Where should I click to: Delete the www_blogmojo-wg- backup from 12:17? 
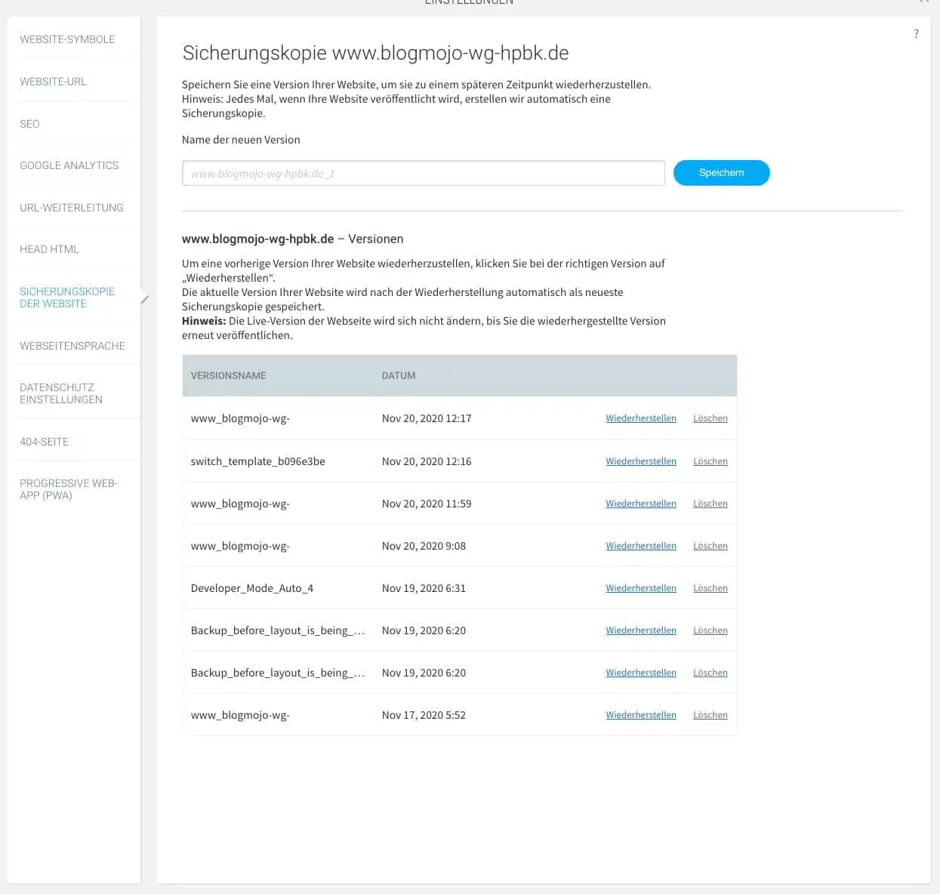coord(710,418)
